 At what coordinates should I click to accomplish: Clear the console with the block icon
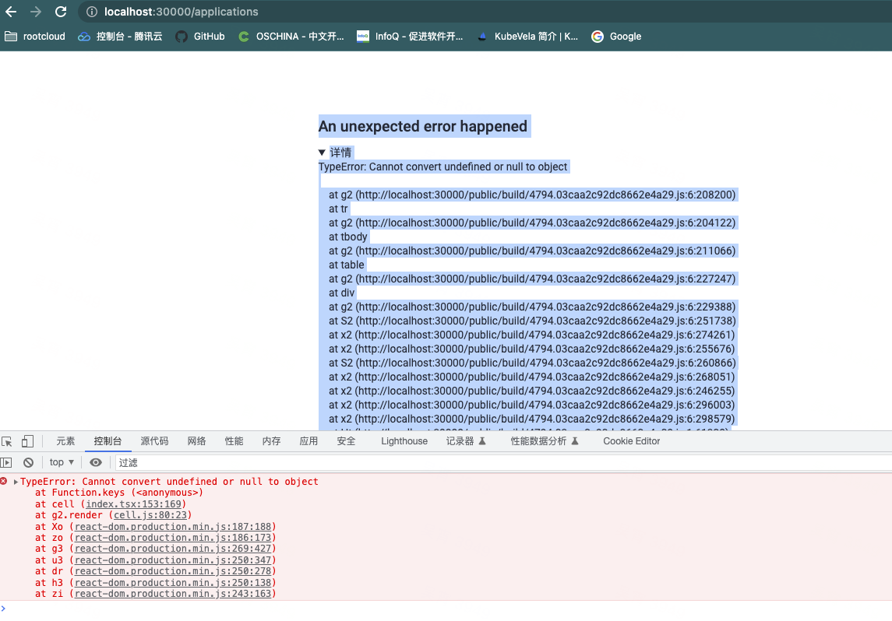(28, 462)
